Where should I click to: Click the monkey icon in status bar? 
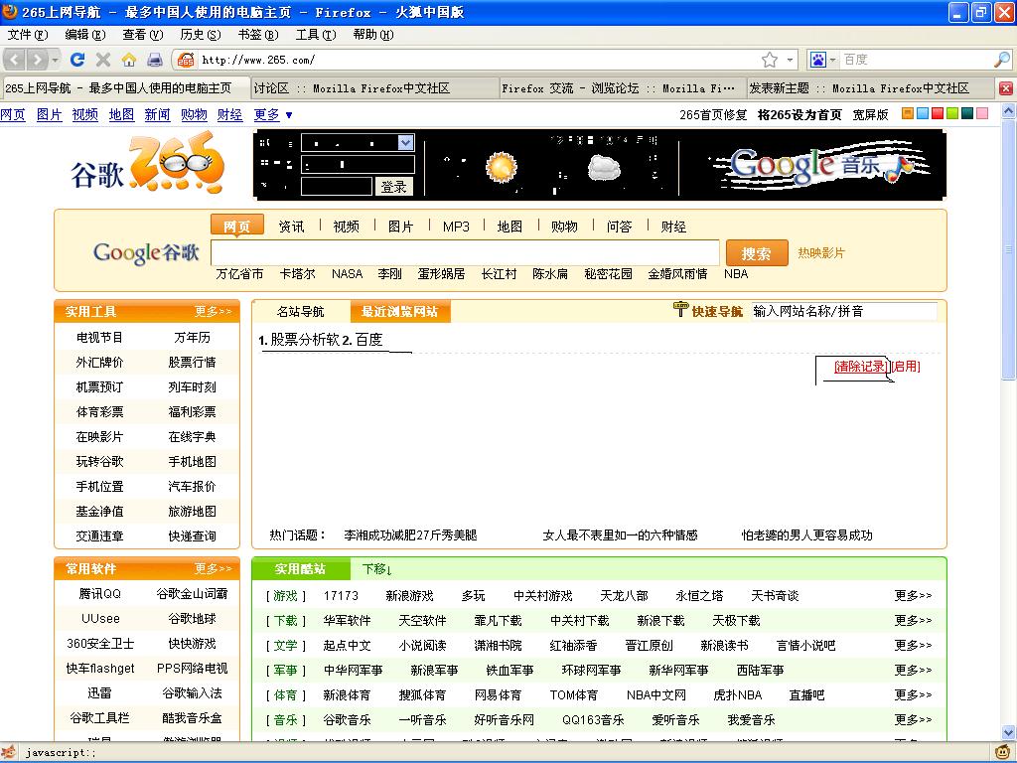[x=1001, y=753]
